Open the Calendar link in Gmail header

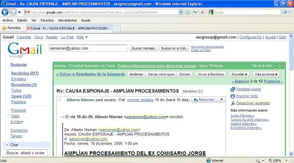pos(24,37)
